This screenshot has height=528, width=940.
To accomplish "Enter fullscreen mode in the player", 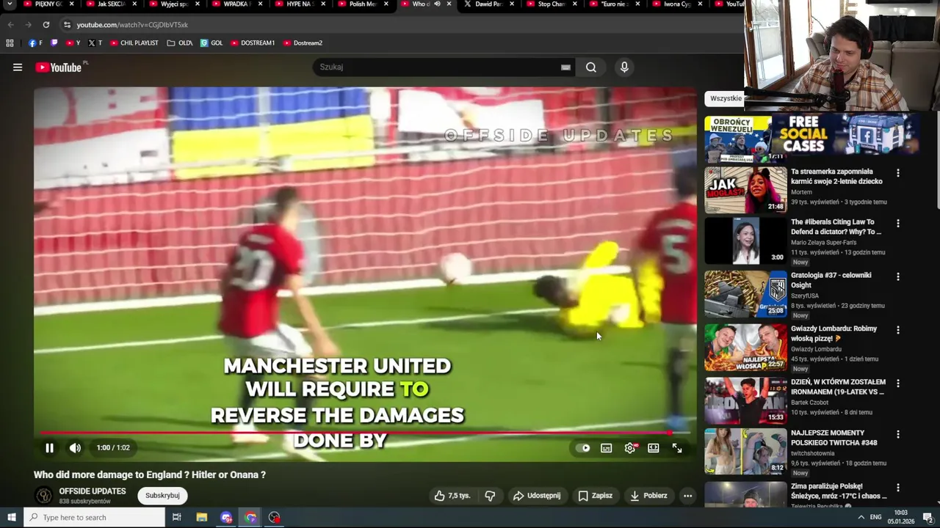I will 677,448.
